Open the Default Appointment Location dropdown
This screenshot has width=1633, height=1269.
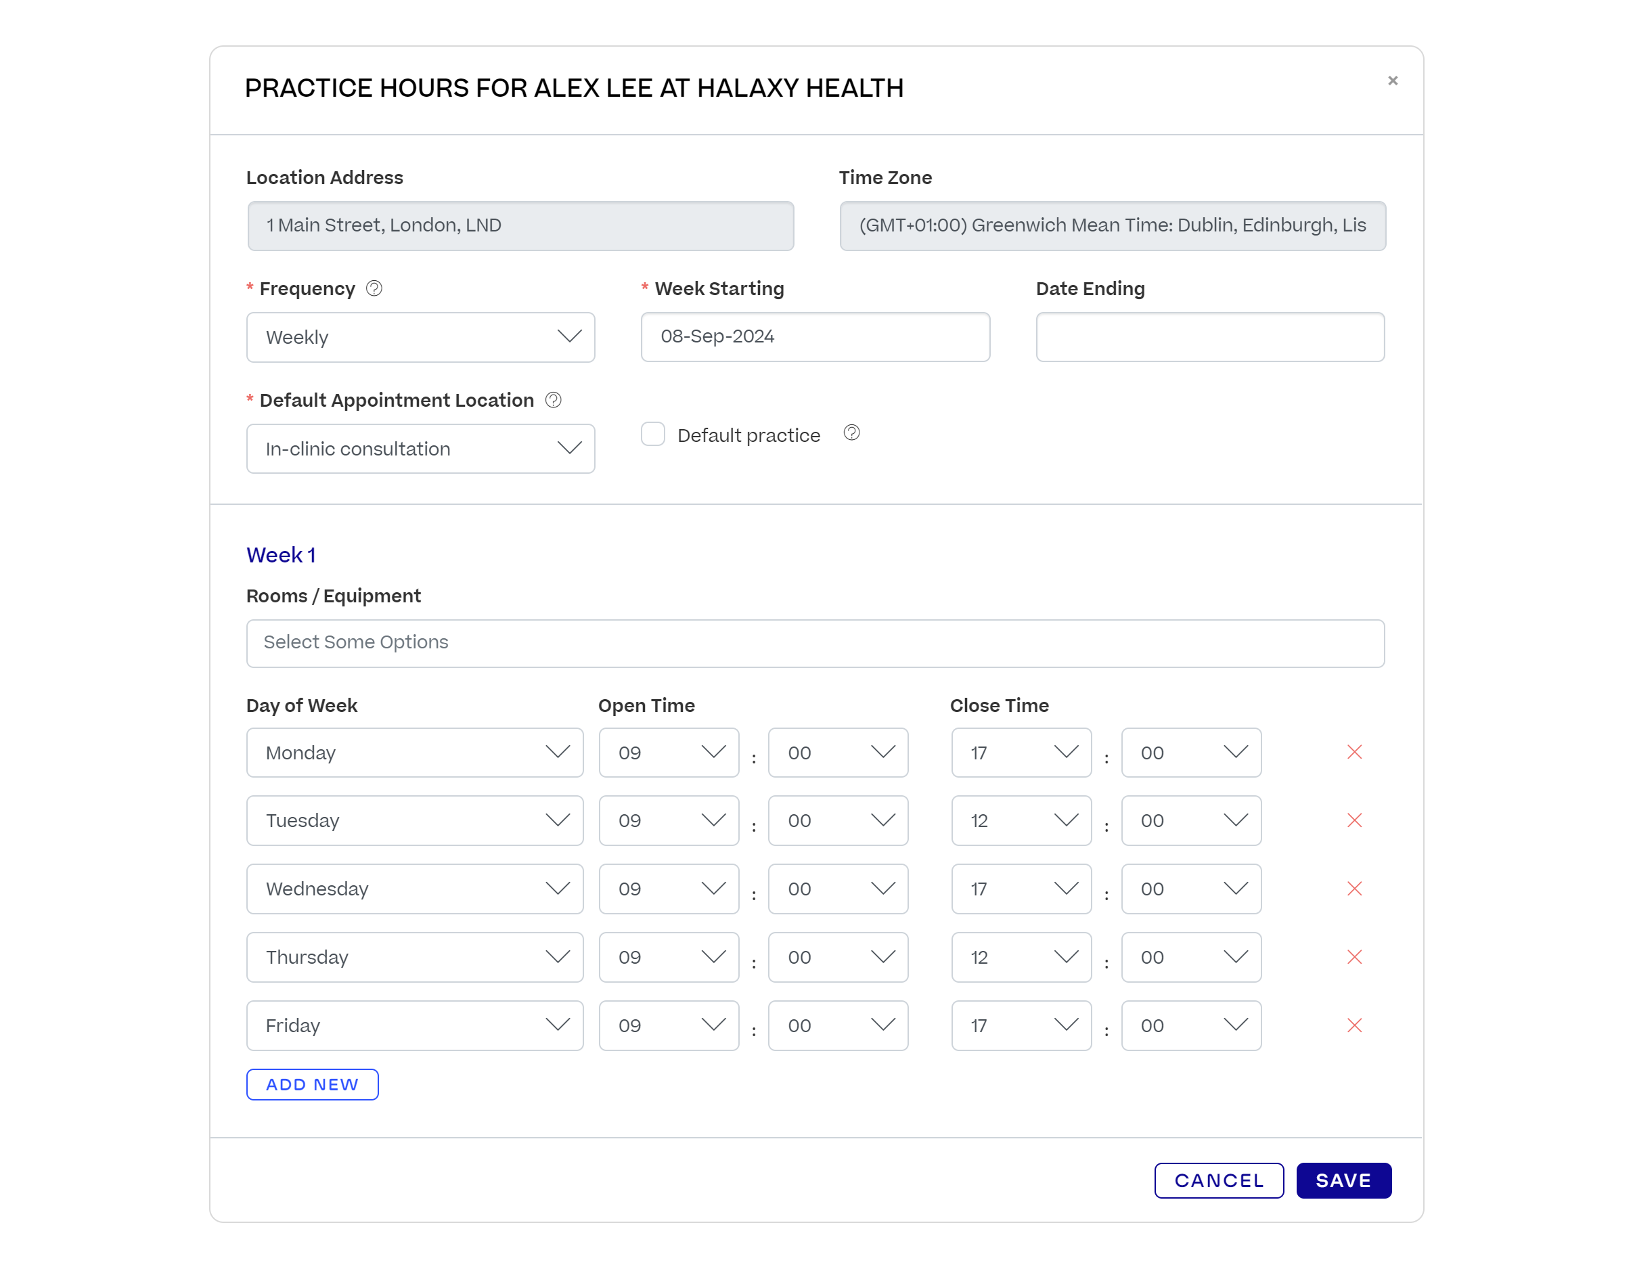(x=420, y=449)
